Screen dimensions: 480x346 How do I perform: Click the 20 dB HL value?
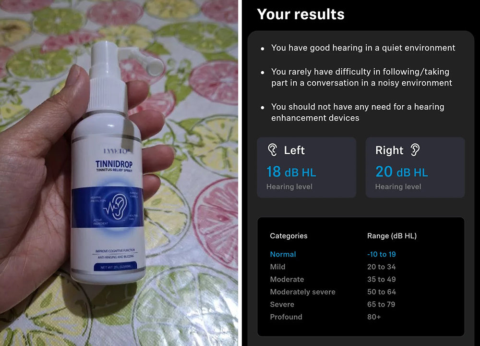[x=402, y=172]
